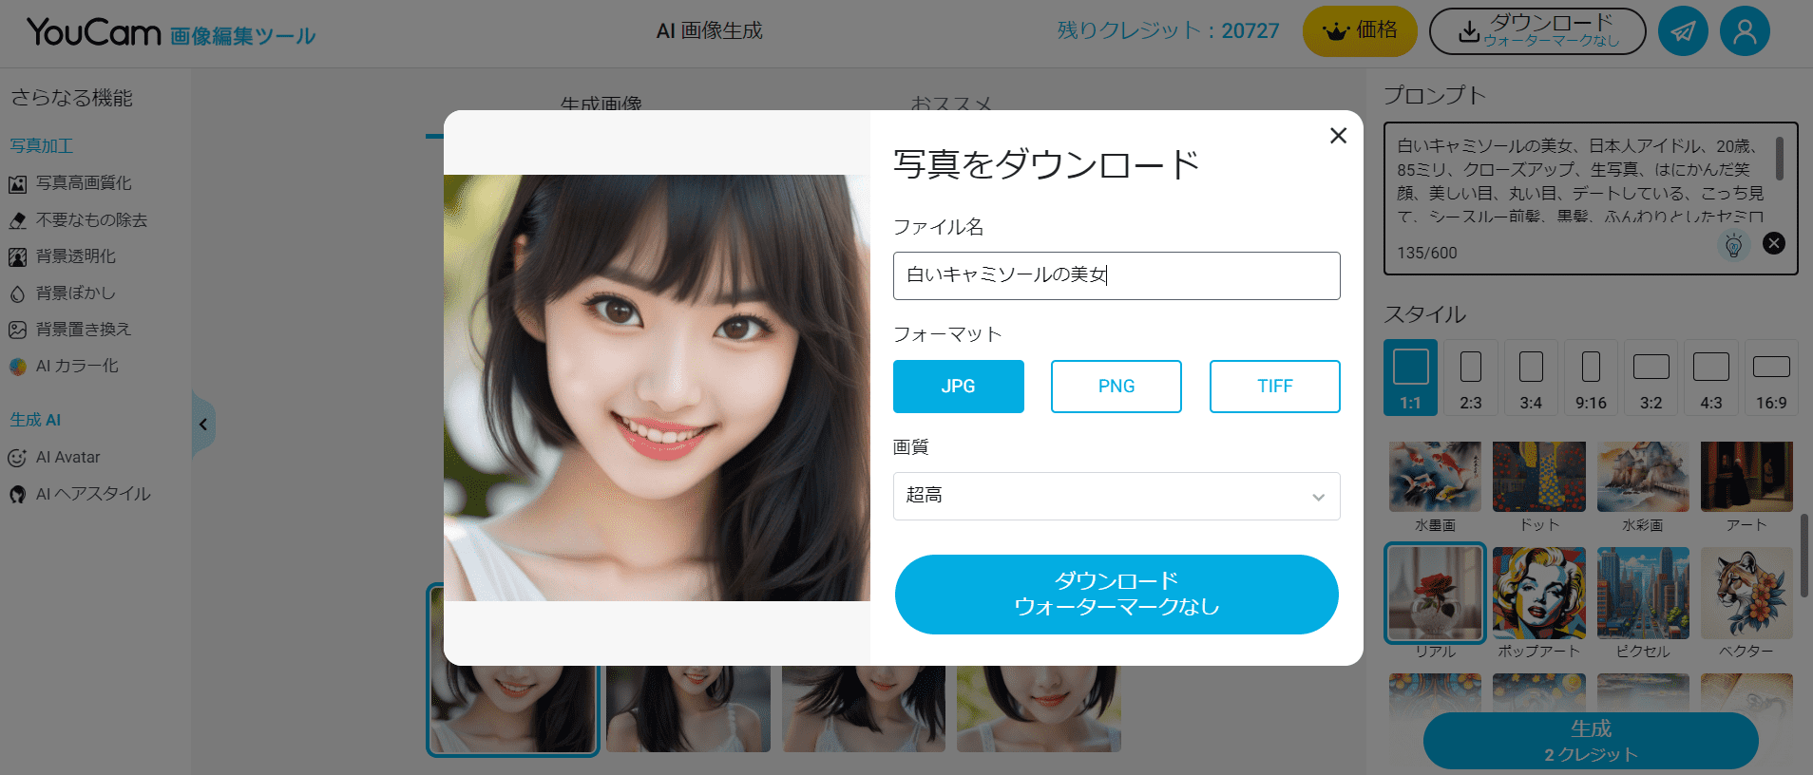Choose アート style thumbnail

click(1746, 477)
